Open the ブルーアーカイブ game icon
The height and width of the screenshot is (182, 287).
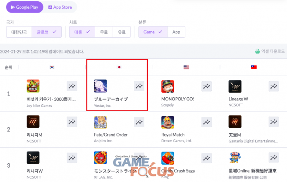point(100,86)
